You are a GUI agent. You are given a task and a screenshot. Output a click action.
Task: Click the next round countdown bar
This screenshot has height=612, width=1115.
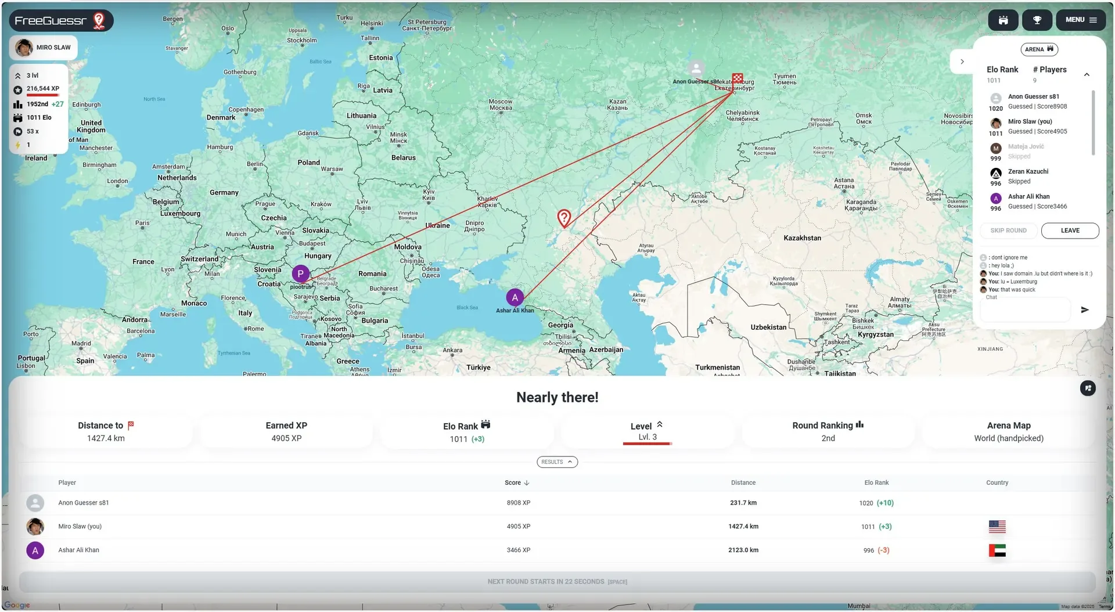(x=557, y=582)
